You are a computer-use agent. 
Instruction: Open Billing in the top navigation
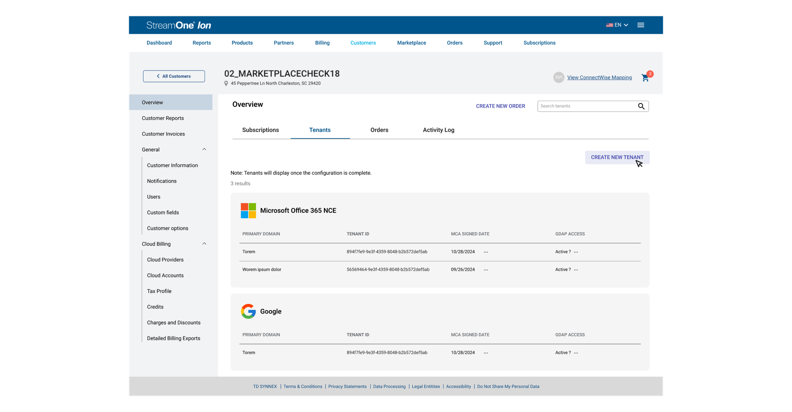[322, 43]
